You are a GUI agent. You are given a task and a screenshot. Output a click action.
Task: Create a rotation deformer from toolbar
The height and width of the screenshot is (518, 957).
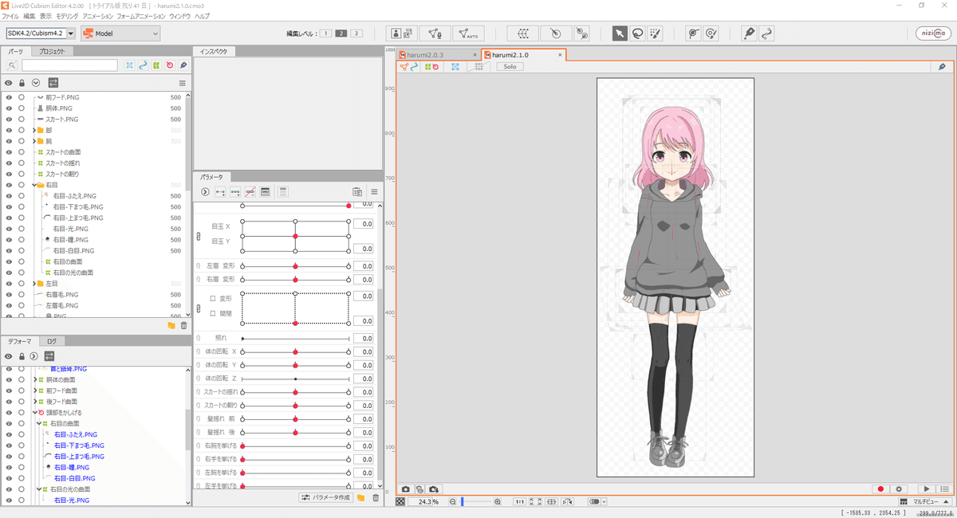point(556,33)
